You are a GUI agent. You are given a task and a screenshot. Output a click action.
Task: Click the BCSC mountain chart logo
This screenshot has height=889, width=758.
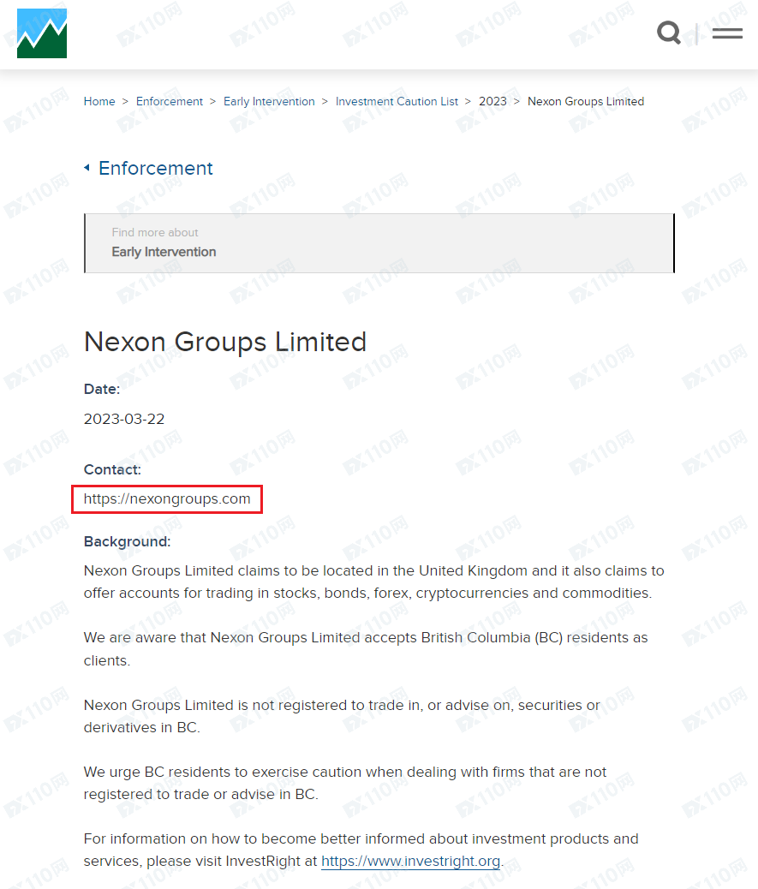click(41, 33)
